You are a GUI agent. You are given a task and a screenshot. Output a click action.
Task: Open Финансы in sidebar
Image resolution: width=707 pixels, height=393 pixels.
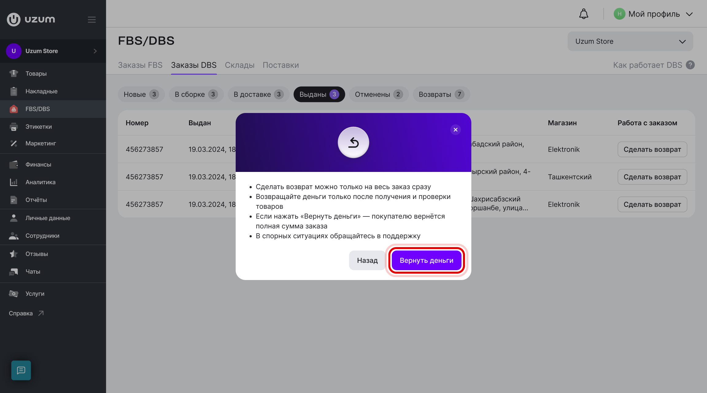pos(53,165)
